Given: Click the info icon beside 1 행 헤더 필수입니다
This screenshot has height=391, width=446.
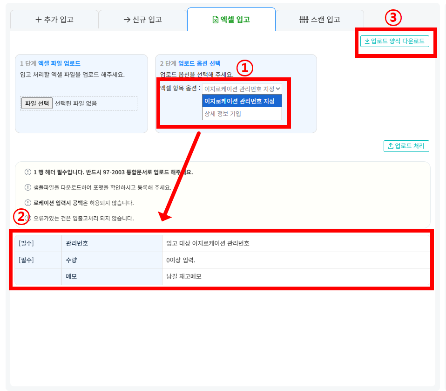Looking at the screenshot, I should (27, 172).
